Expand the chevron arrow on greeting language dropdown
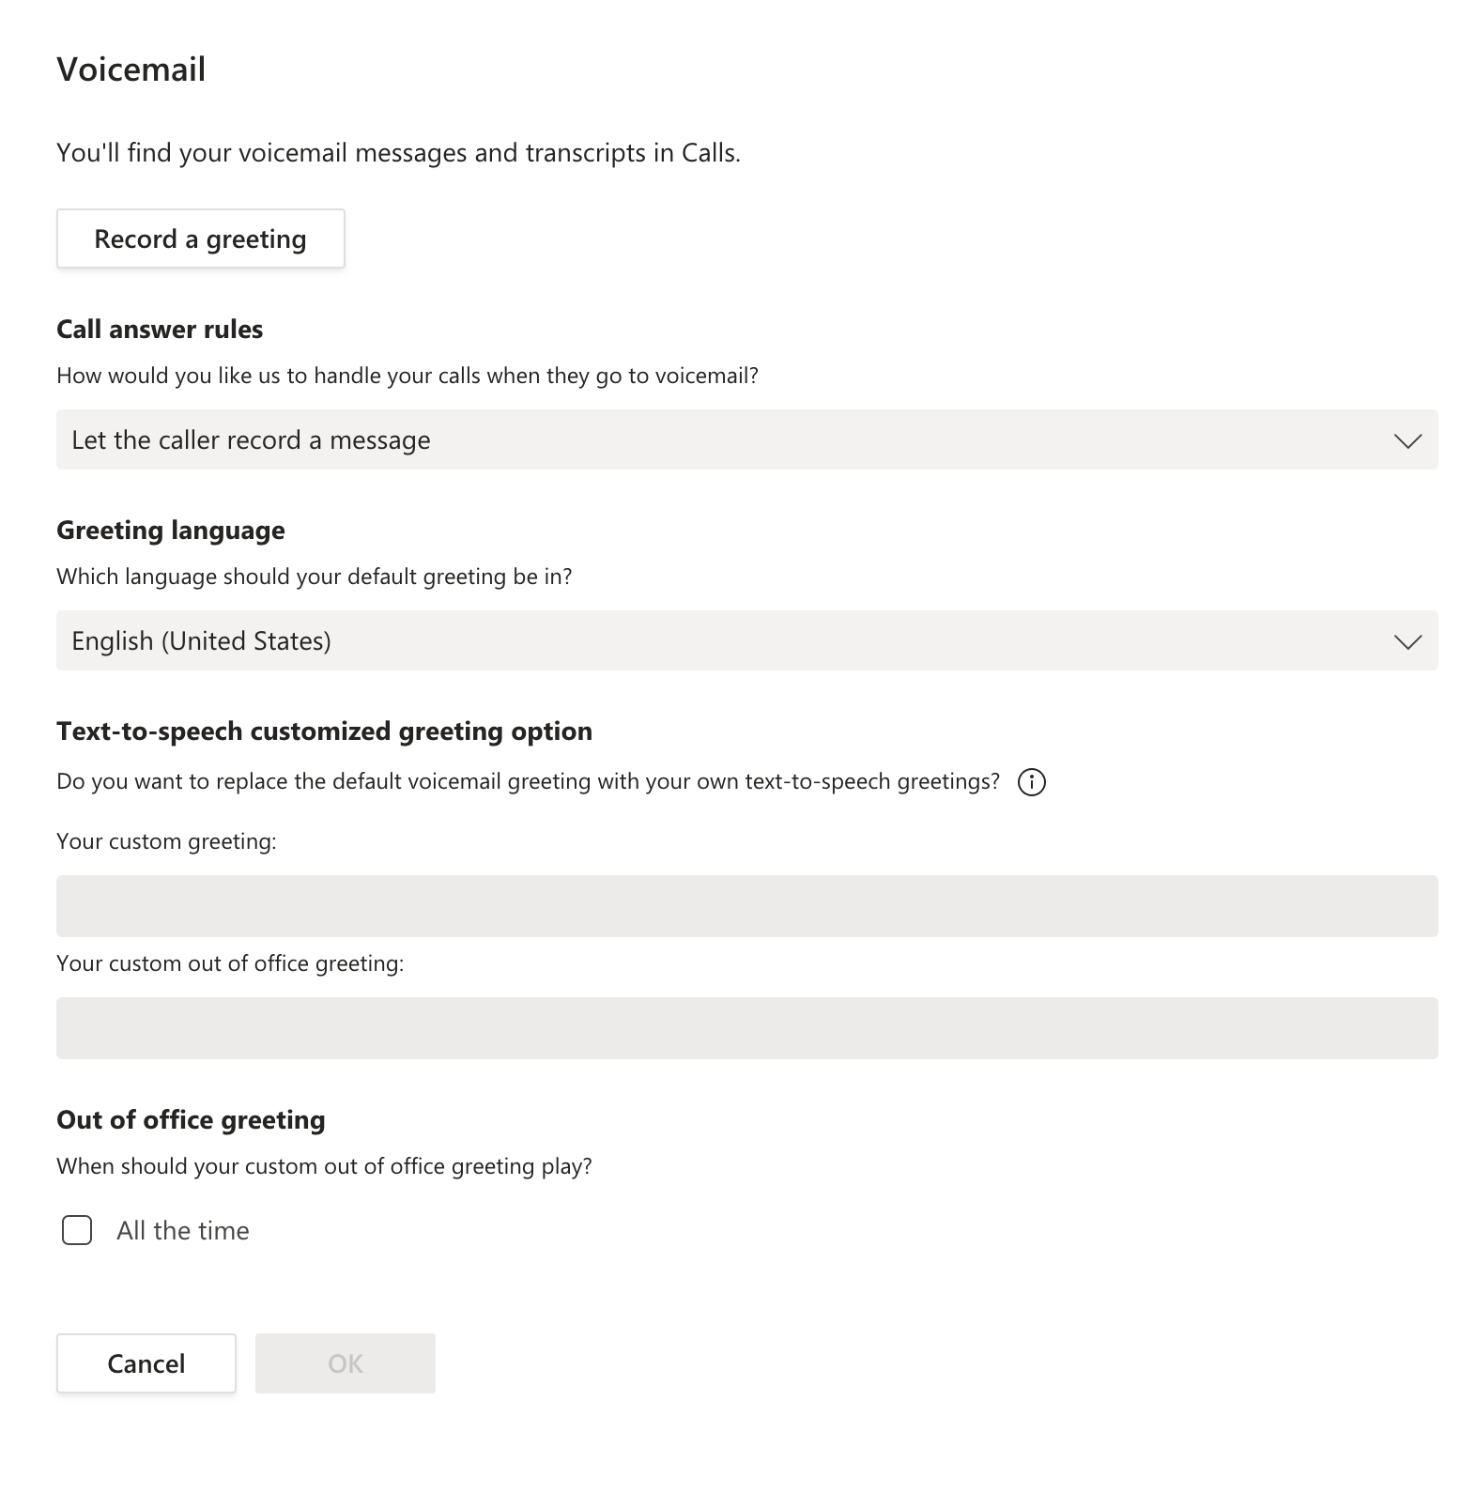 coord(1407,641)
